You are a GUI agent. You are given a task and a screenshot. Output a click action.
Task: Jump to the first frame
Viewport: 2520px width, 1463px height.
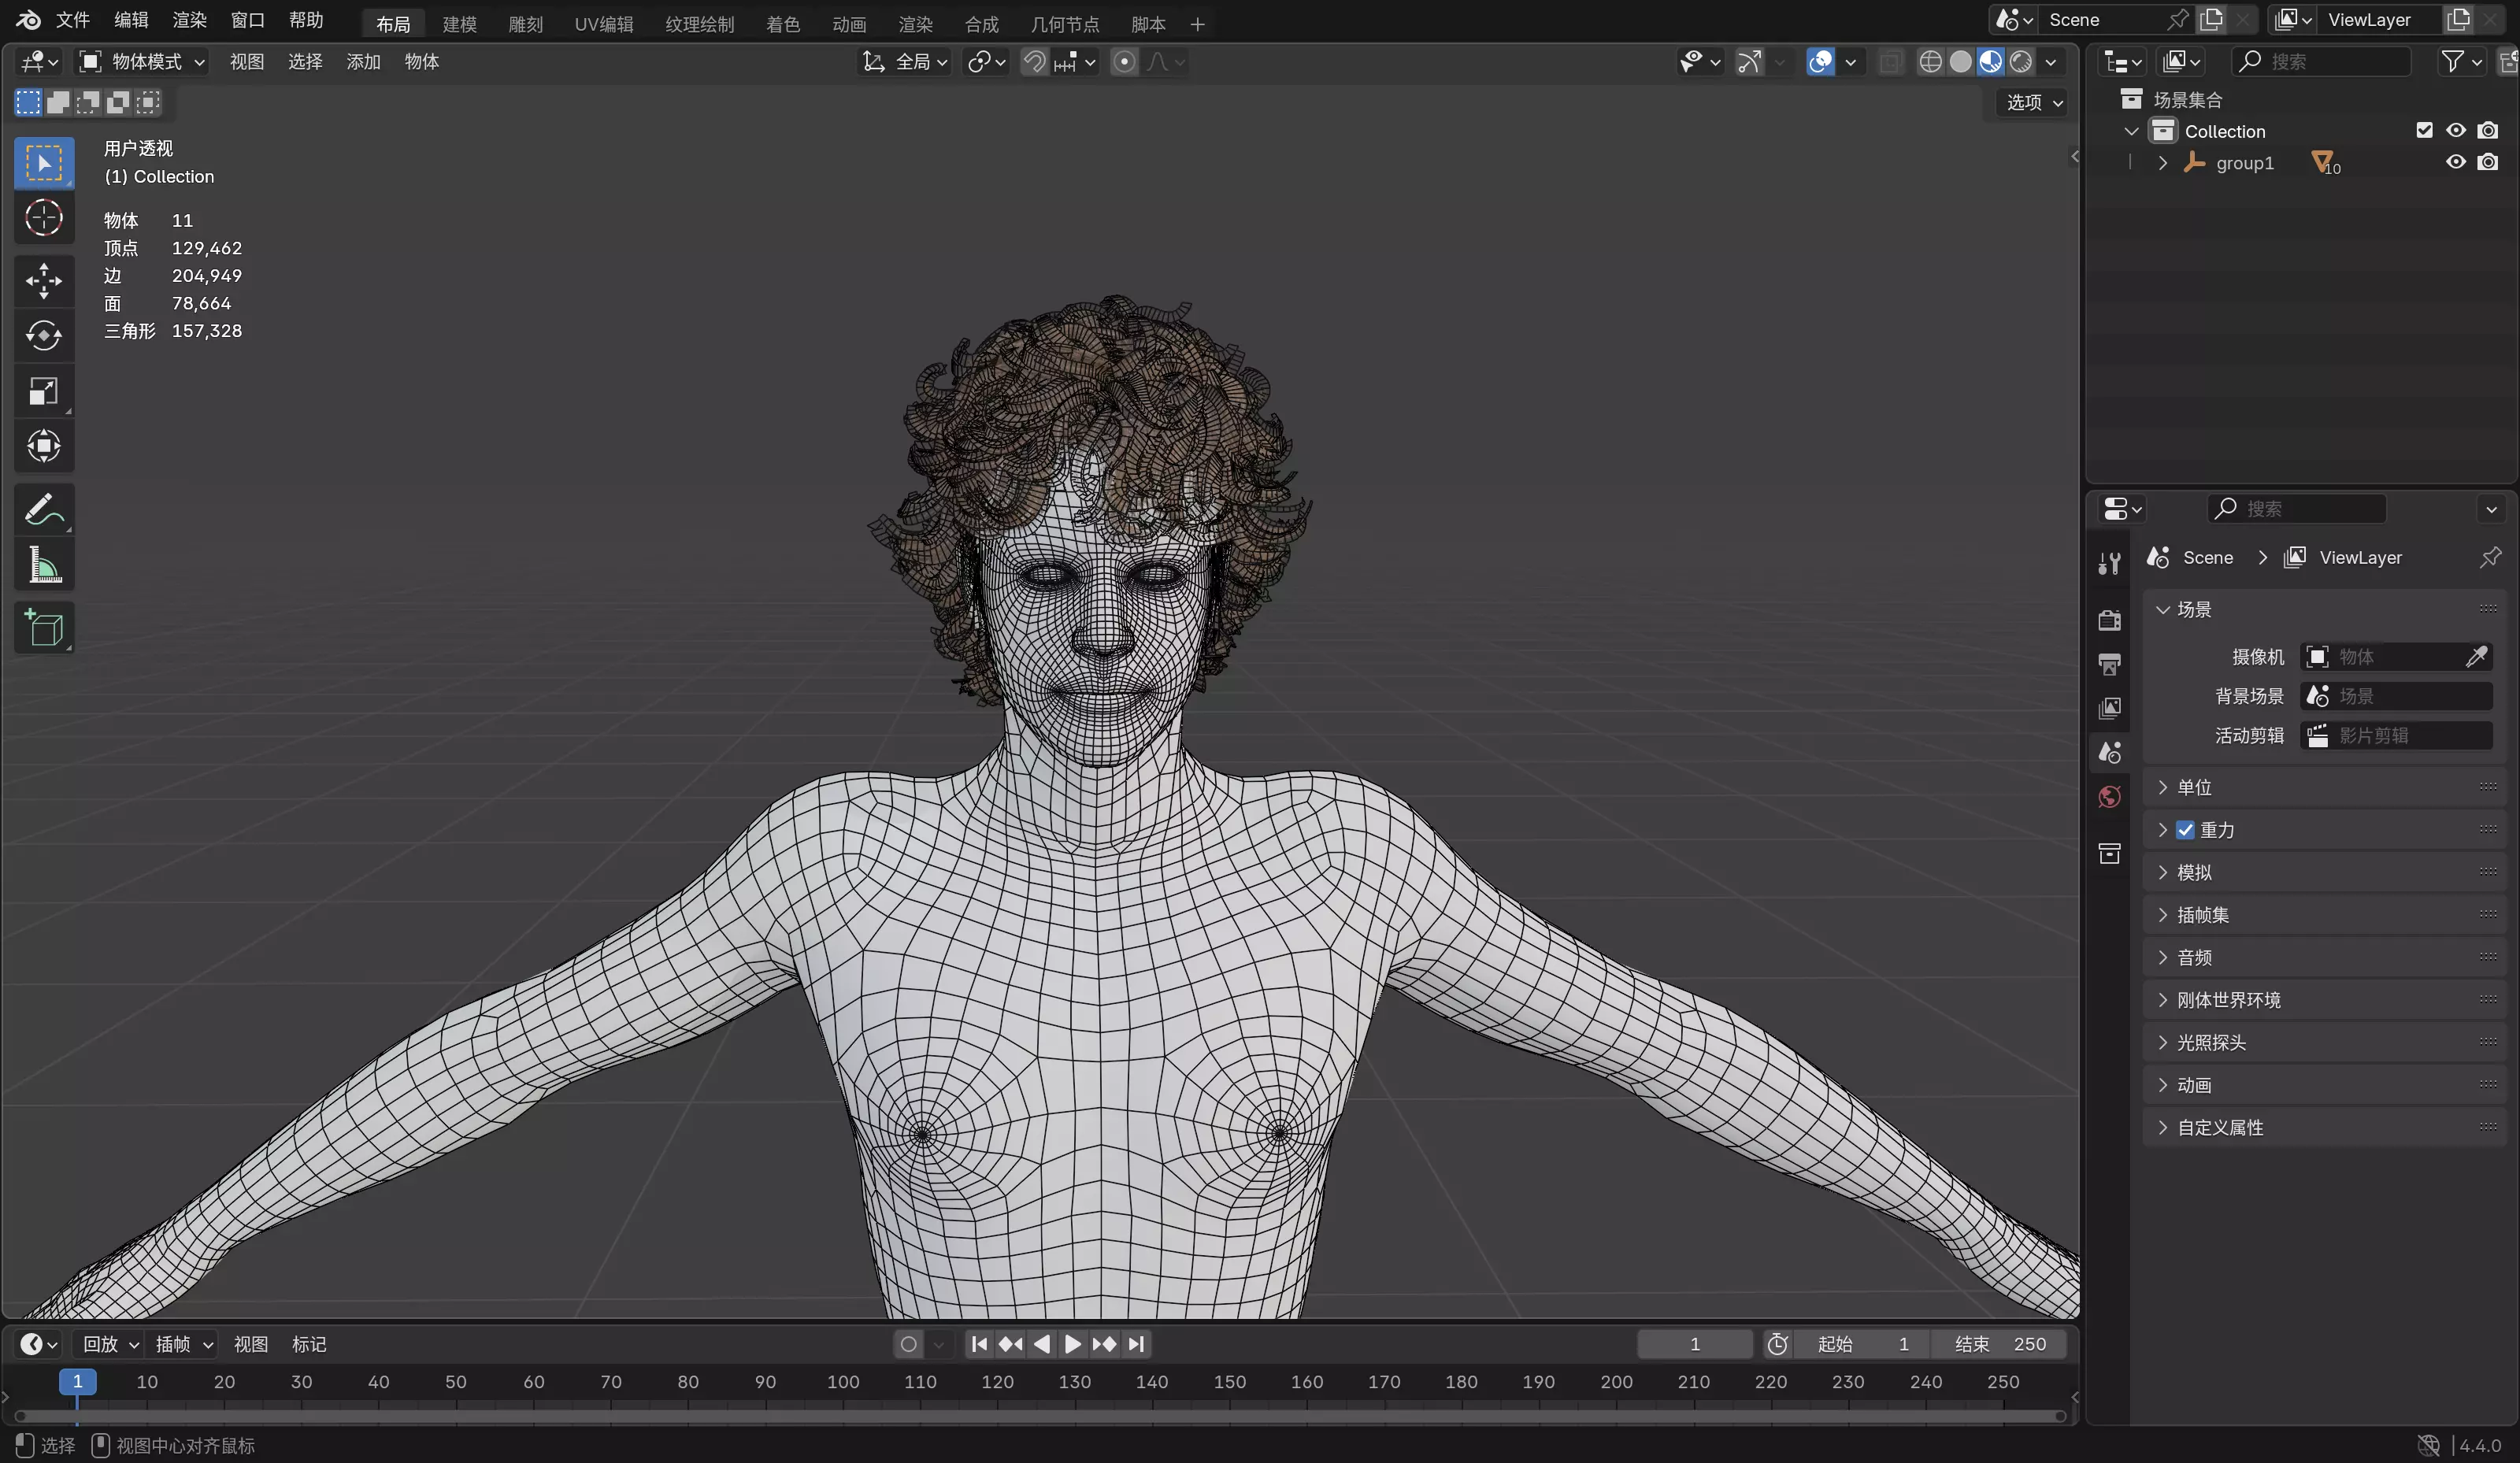(979, 1344)
